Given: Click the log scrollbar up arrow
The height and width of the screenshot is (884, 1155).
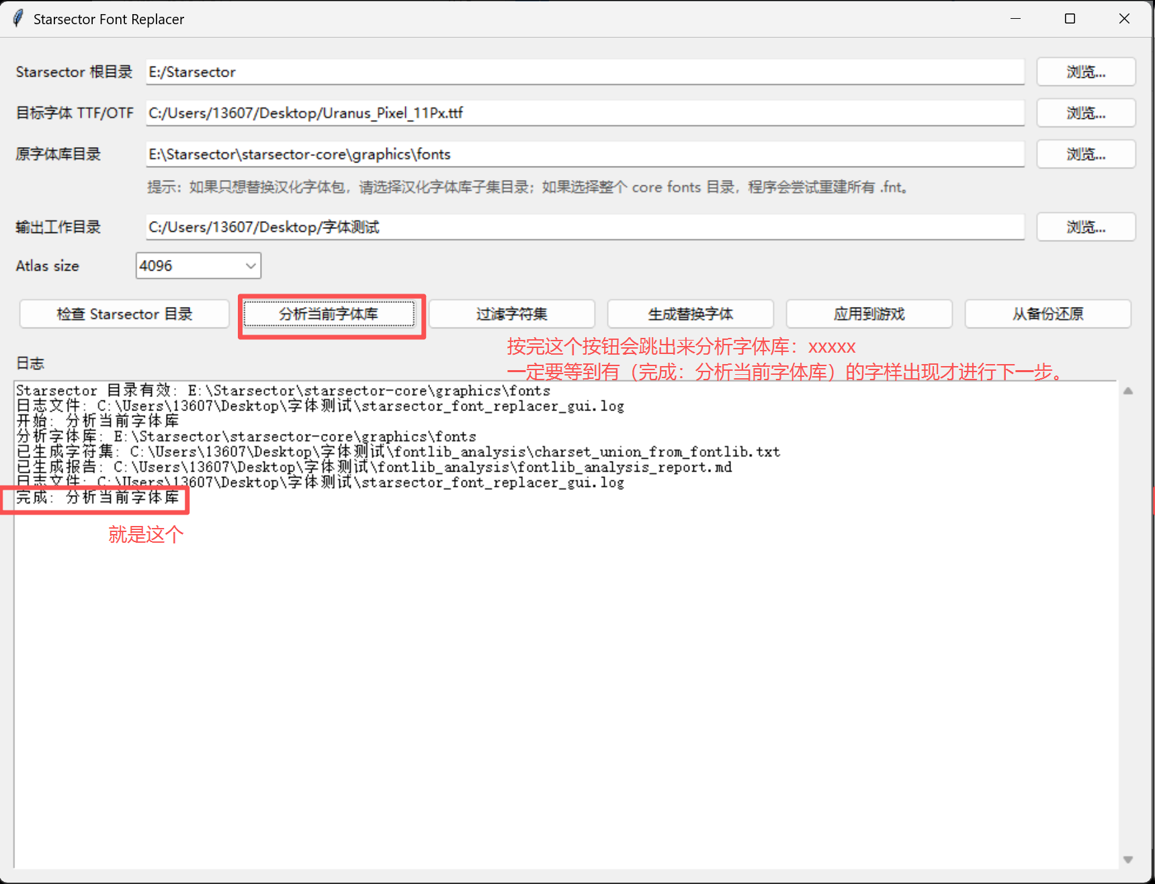Looking at the screenshot, I should 1128,391.
